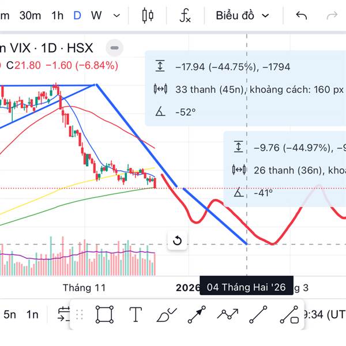Open the Biểu đồ layout dropdown
The image size is (346, 346).
click(x=242, y=16)
